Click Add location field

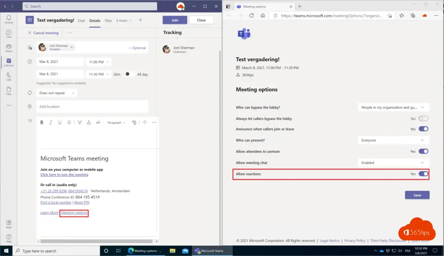pyautogui.click(x=92, y=107)
